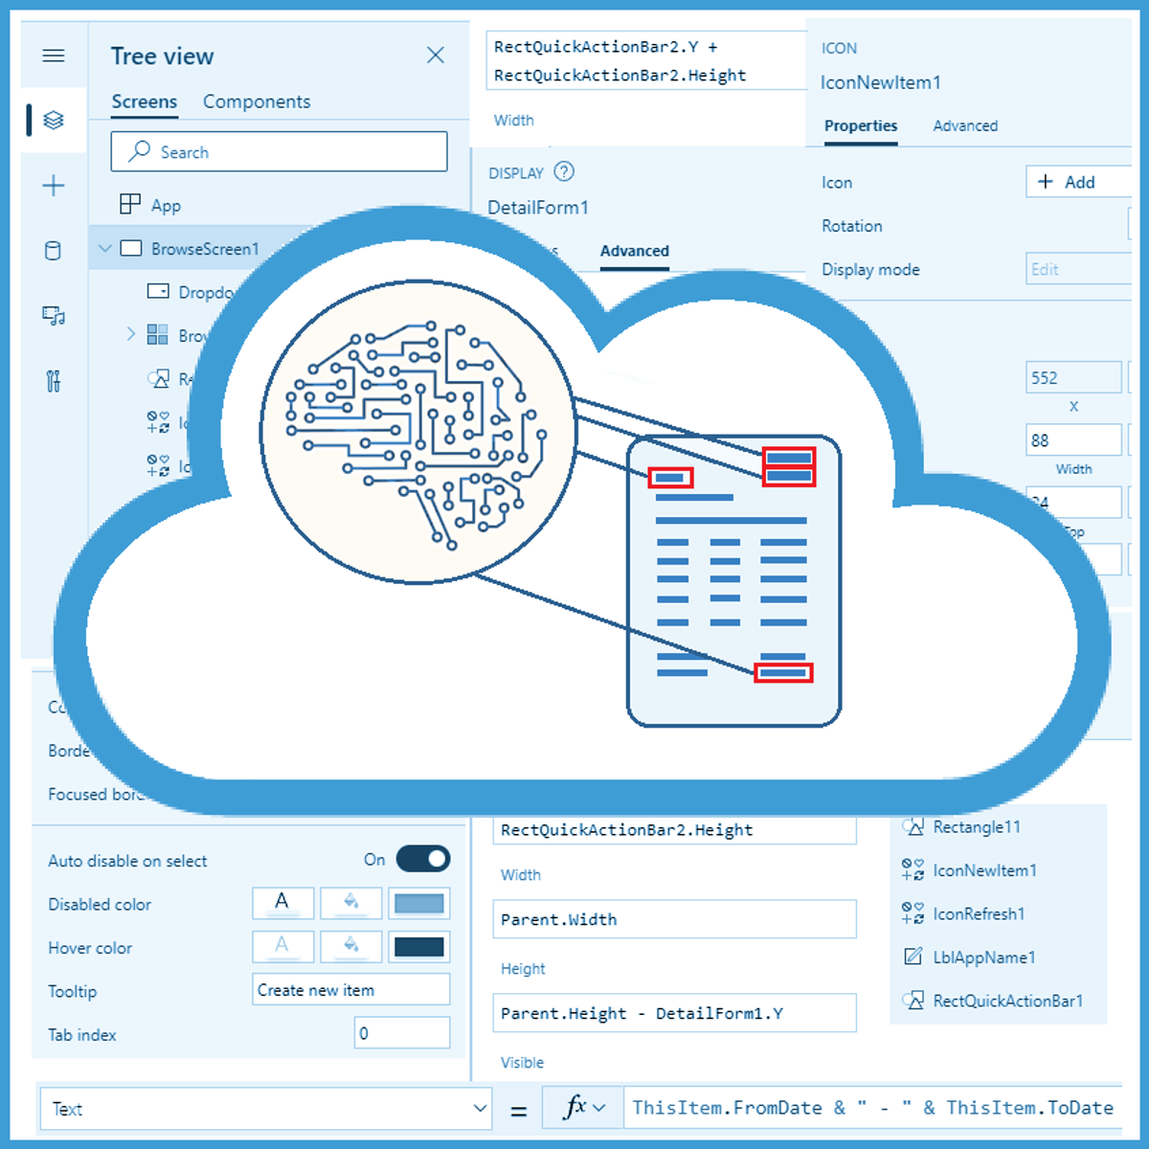Click the dark Hover color swatch
The width and height of the screenshot is (1149, 1149).
[x=418, y=946]
